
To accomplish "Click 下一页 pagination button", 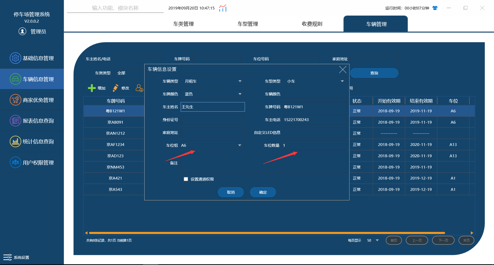I will click(443, 240).
